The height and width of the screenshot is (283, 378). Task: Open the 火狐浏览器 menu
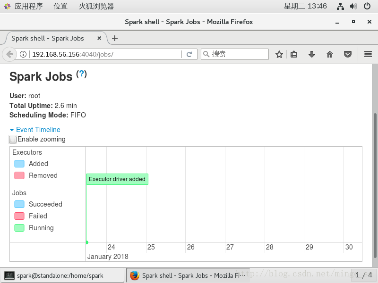pyautogui.click(x=96, y=6)
